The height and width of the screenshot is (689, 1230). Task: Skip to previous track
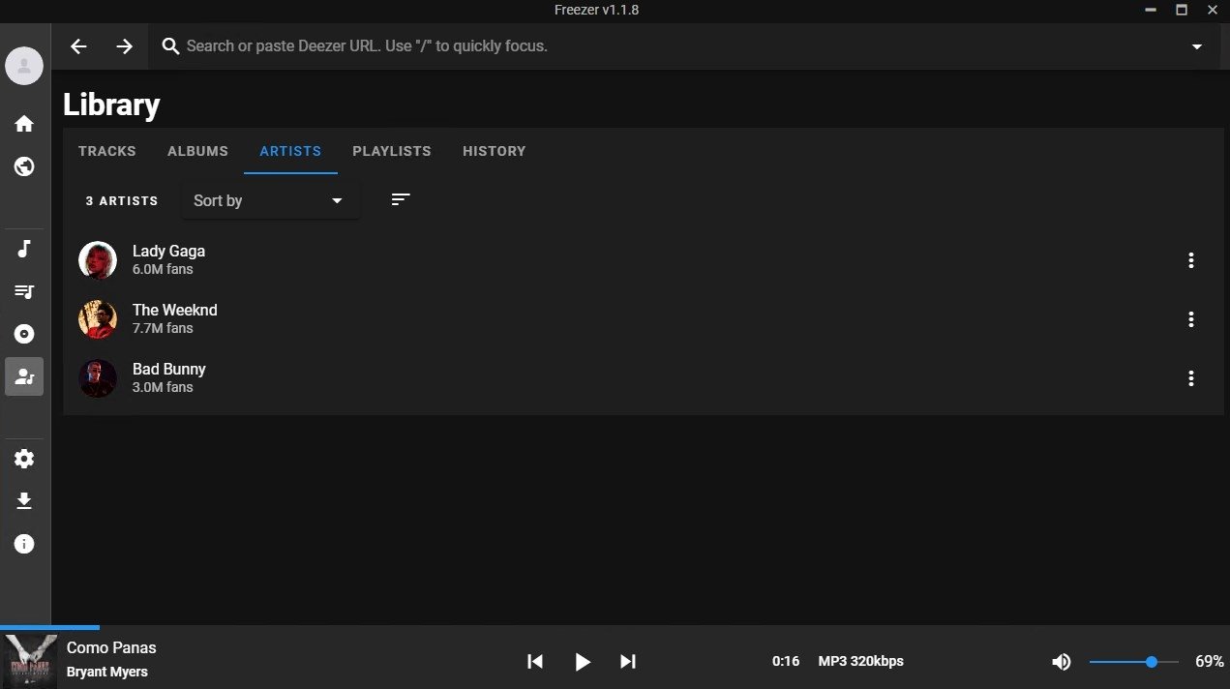(x=535, y=662)
